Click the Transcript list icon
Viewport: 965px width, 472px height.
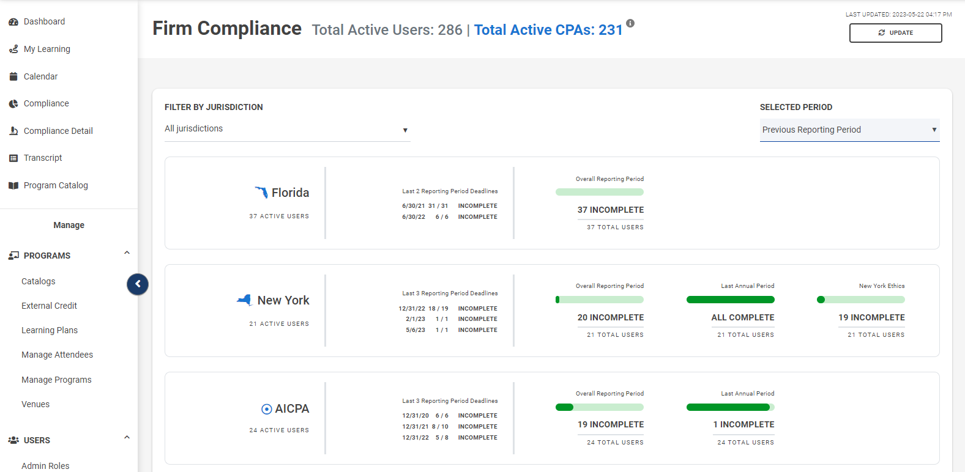point(13,158)
